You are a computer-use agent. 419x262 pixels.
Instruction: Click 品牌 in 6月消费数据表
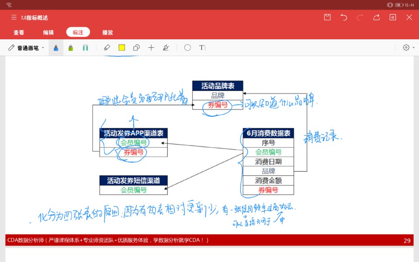pos(268,171)
